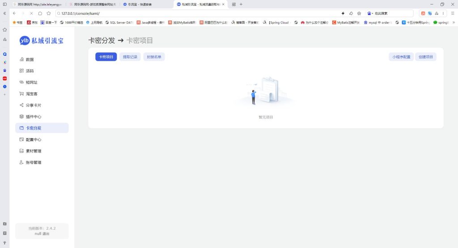Open toolbar three-dot more menu
This screenshot has width=458, height=248.
click(x=443, y=13)
